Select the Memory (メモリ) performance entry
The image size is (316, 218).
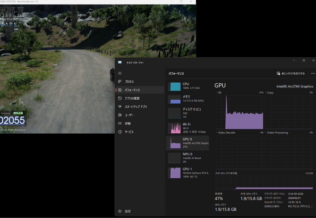tap(188, 99)
